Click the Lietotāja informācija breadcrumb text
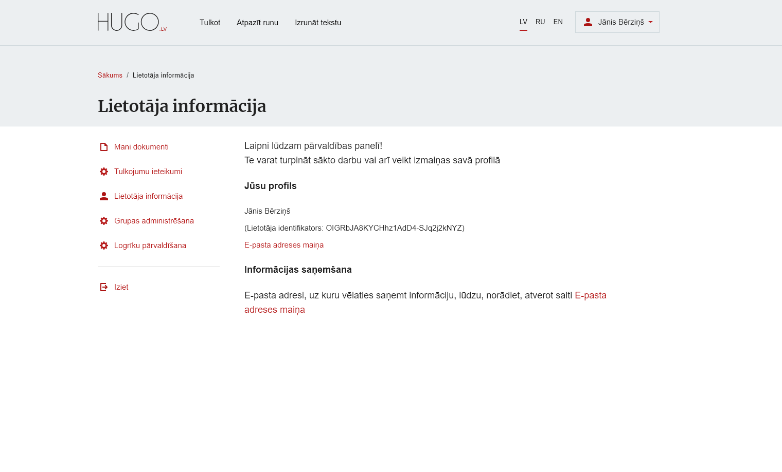The height and width of the screenshot is (472, 782). point(164,75)
